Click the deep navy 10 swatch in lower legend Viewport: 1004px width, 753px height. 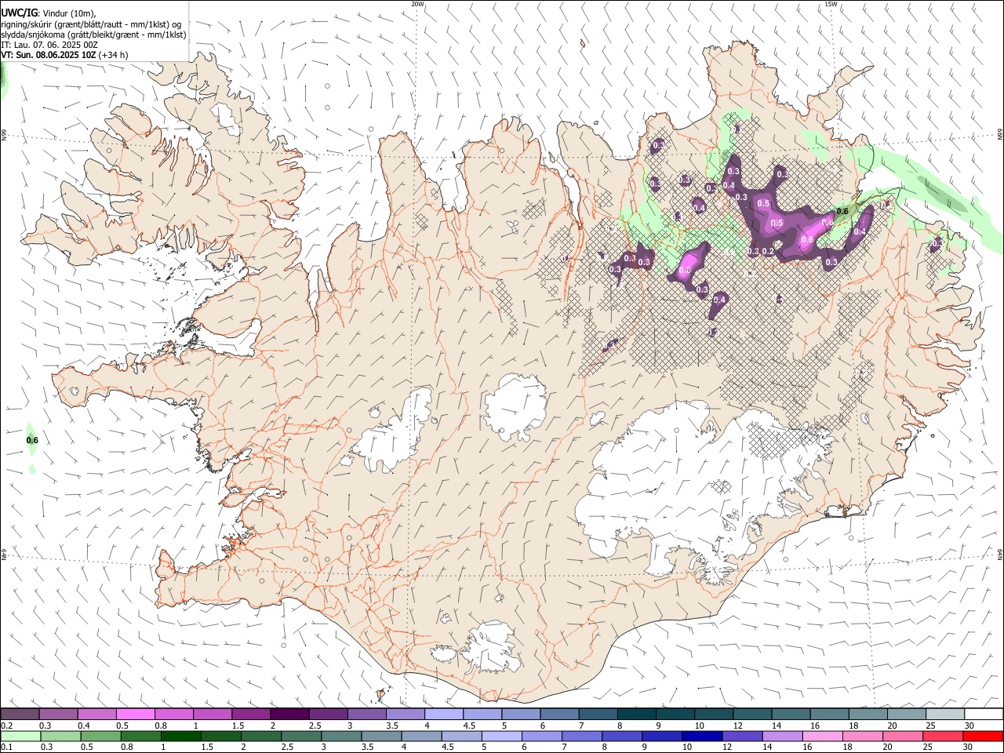(701, 737)
